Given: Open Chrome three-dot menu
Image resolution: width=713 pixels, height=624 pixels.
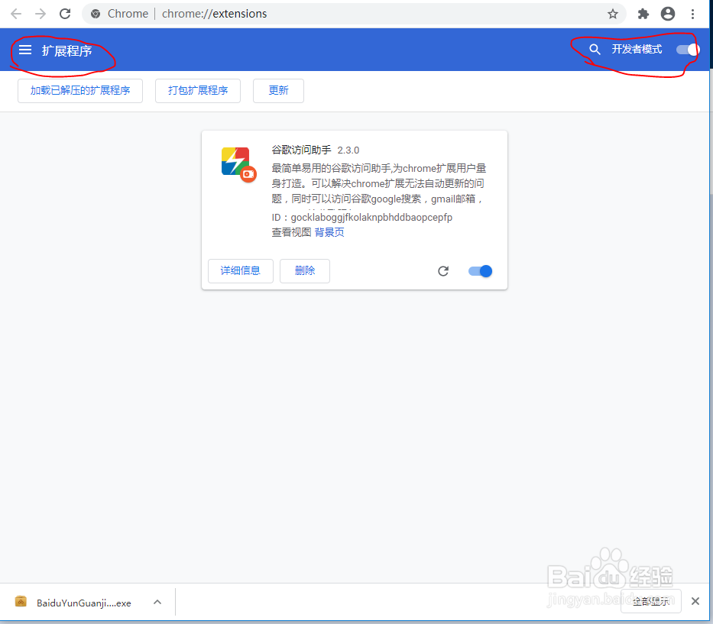Looking at the screenshot, I should (x=692, y=14).
